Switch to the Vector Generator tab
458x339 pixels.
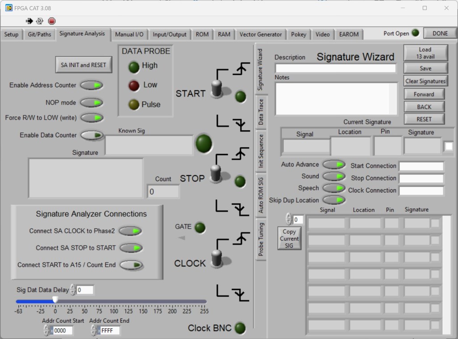[x=261, y=34]
